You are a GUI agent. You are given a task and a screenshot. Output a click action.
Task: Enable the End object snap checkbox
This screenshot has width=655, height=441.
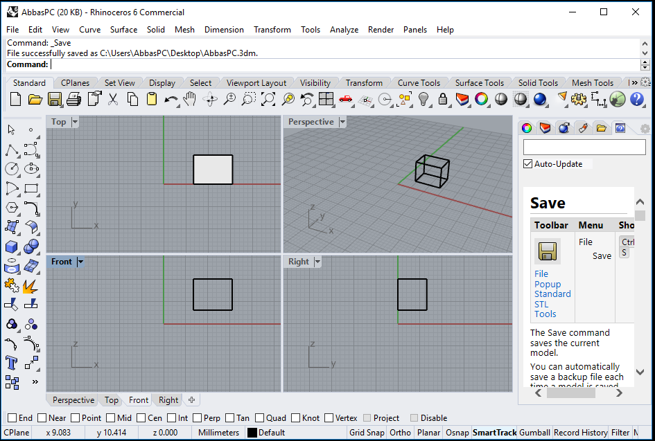(12, 417)
